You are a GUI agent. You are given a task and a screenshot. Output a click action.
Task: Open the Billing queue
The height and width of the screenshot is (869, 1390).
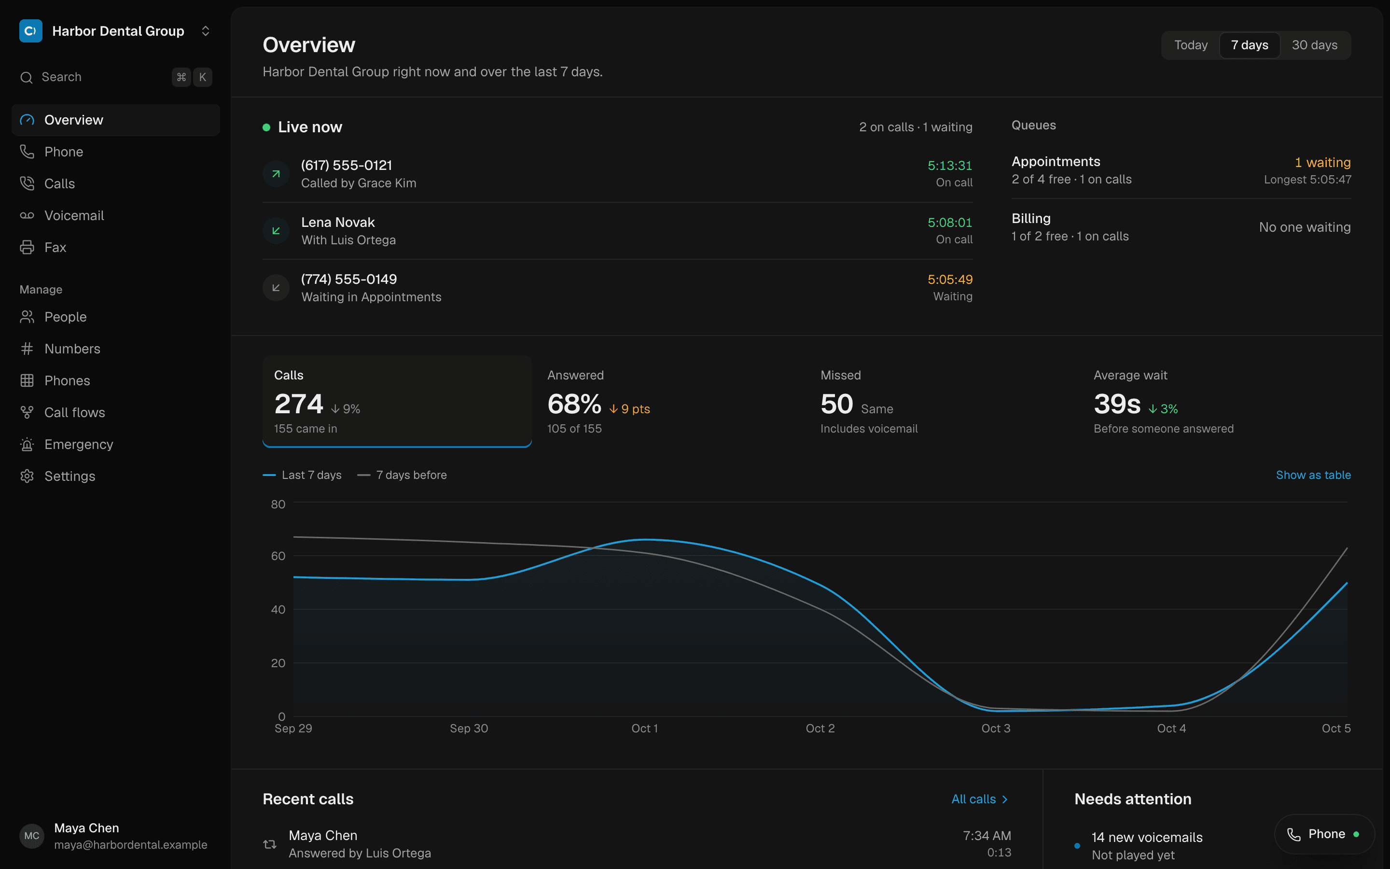[1181, 227]
